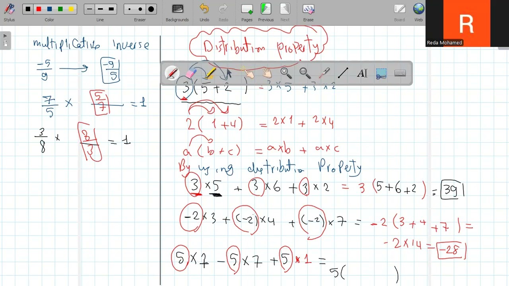Erase the page with Erase button

click(x=308, y=12)
